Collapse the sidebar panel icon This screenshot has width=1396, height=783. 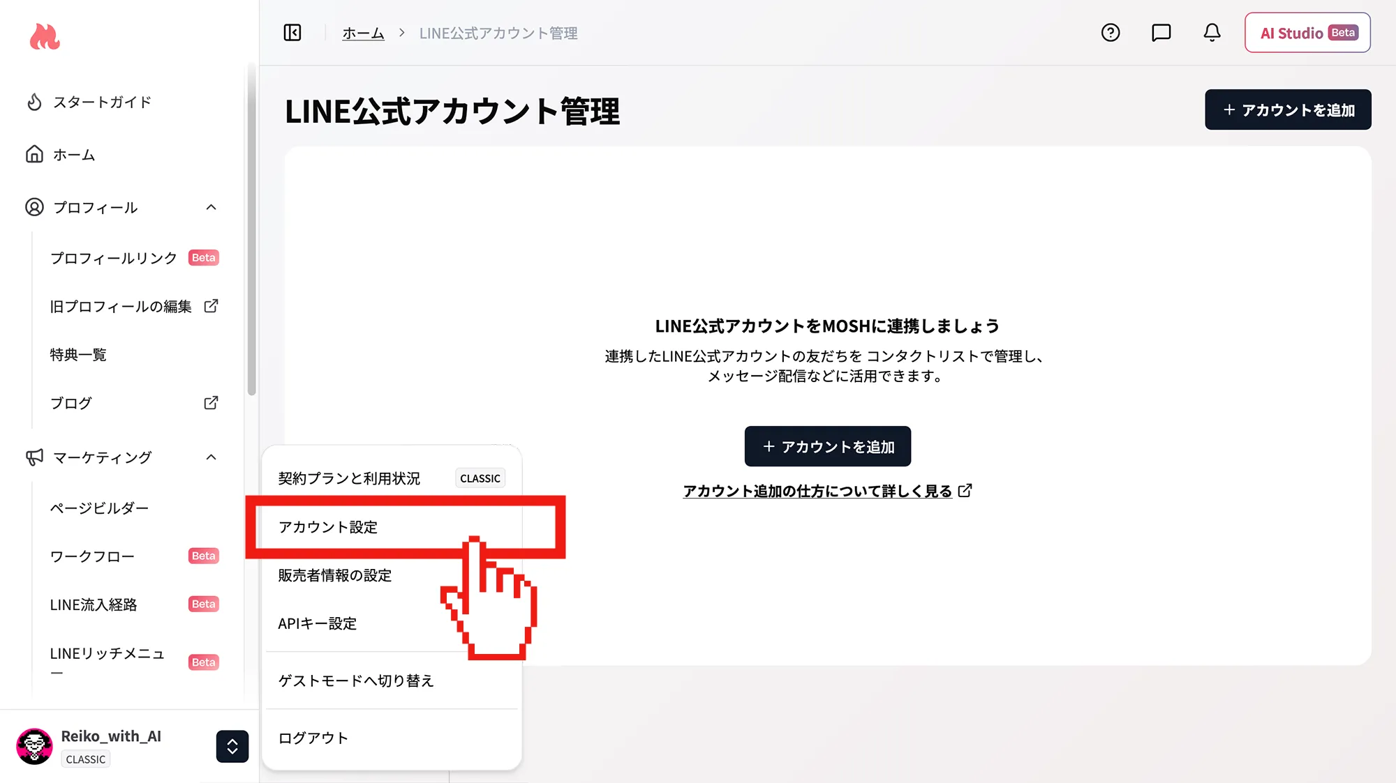[x=292, y=33]
